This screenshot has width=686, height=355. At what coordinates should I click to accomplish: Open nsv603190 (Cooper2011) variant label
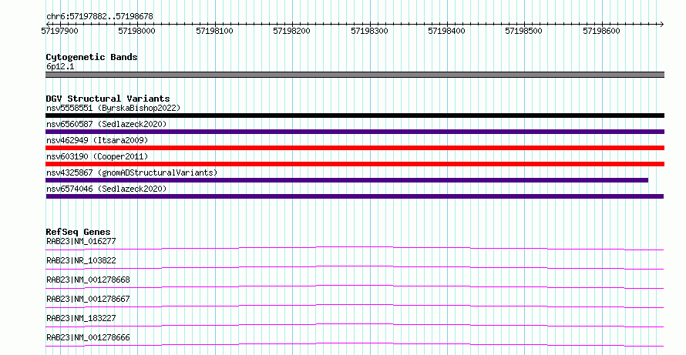pyautogui.click(x=97, y=156)
